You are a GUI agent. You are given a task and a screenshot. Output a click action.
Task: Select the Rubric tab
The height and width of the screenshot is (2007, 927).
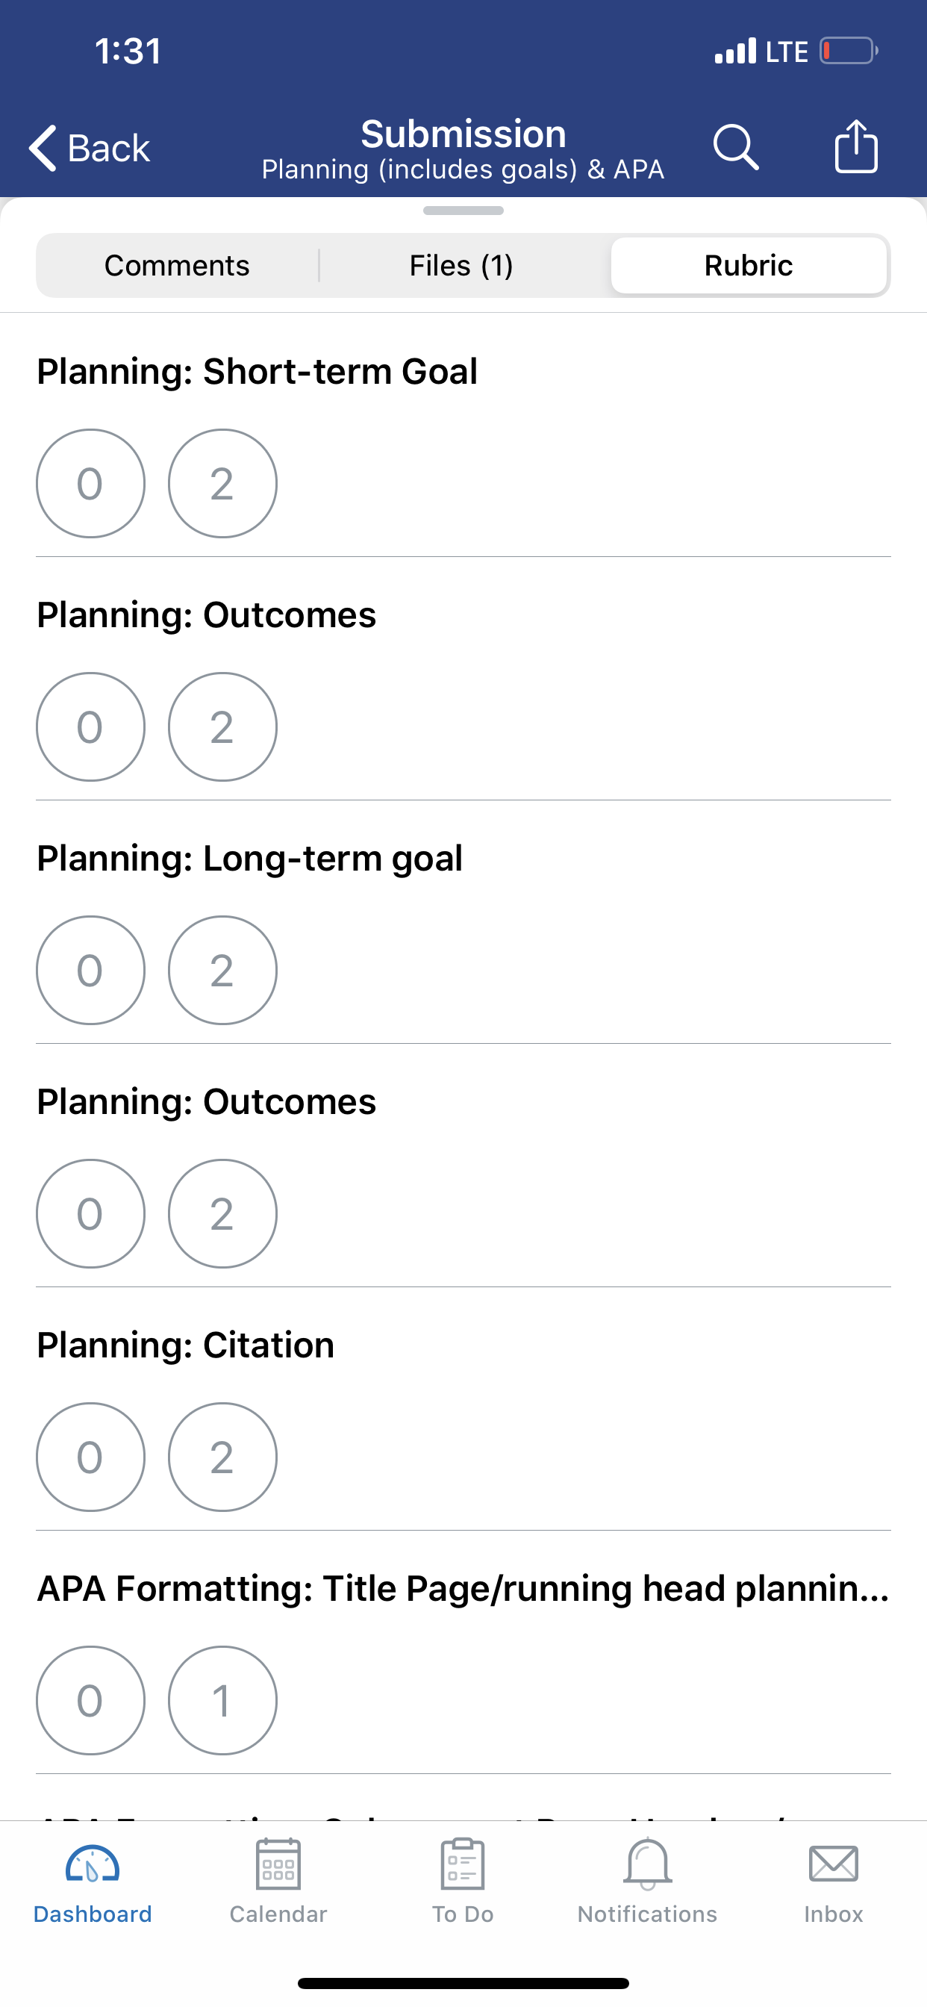point(749,265)
